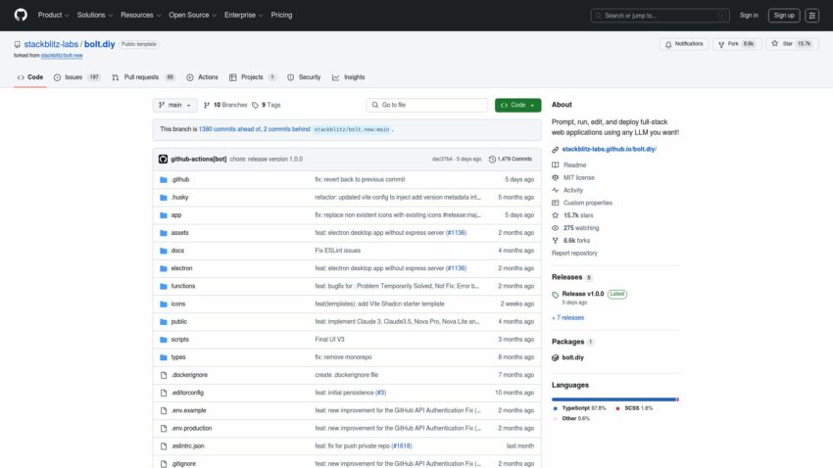The width and height of the screenshot is (833, 468).
Task: Click the Star button
Action: (792, 44)
